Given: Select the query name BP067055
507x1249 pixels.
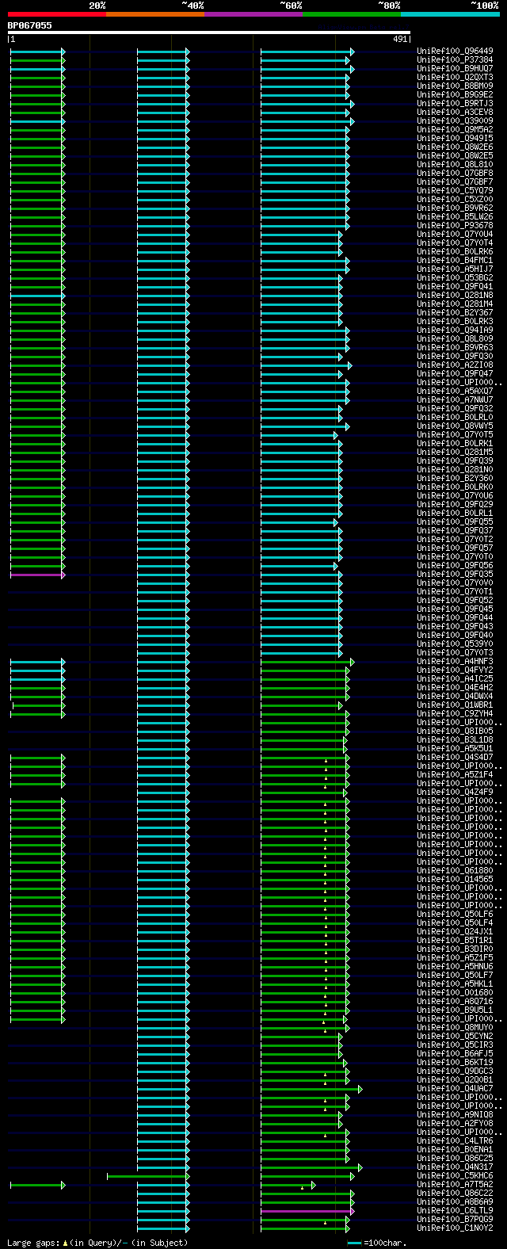Looking at the screenshot, I should (30, 25).
